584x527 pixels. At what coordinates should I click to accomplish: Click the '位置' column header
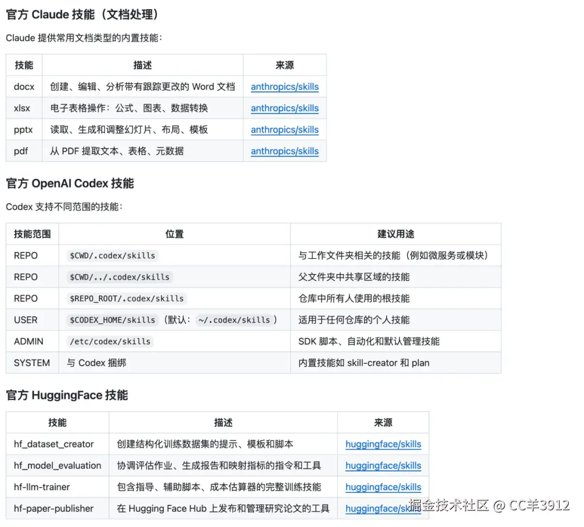175,234
